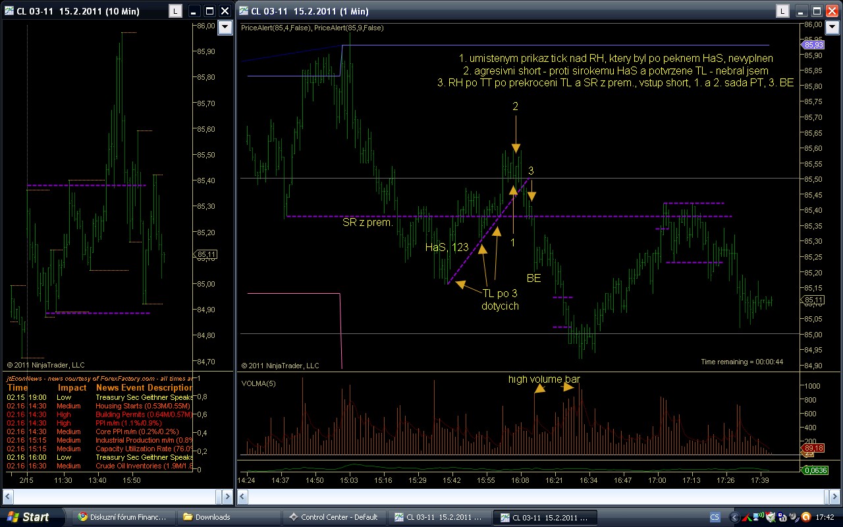
Task: Select the Crude Oil Inventories news row
Action: click(100, 466)
